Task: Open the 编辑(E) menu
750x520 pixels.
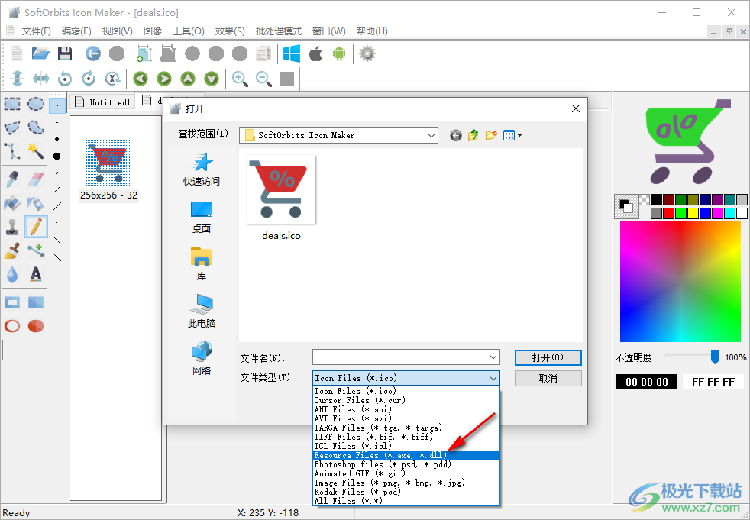Action: coord(76,31)
